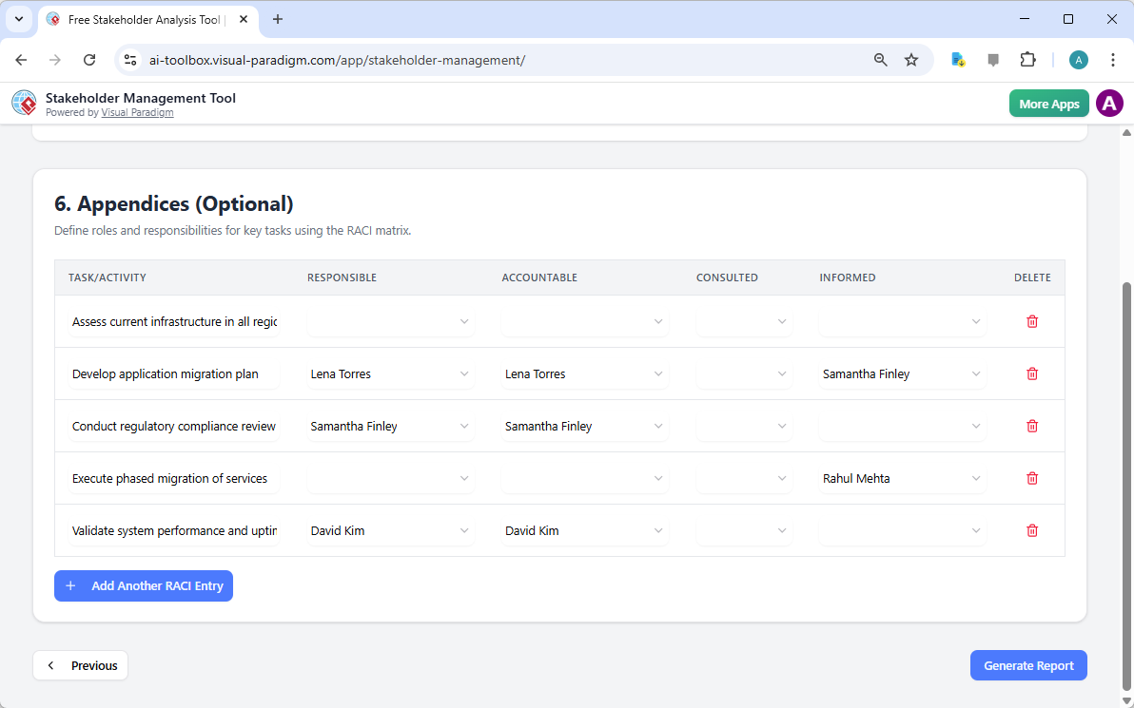Open Chrome's three-dot menu

[x=1113, y=59]
